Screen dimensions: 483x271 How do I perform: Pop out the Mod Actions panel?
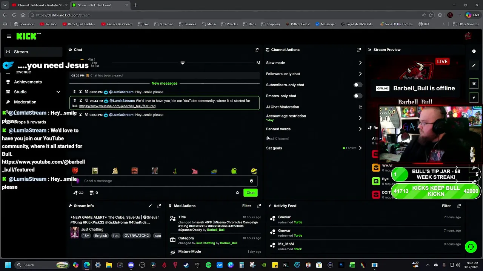259,206
